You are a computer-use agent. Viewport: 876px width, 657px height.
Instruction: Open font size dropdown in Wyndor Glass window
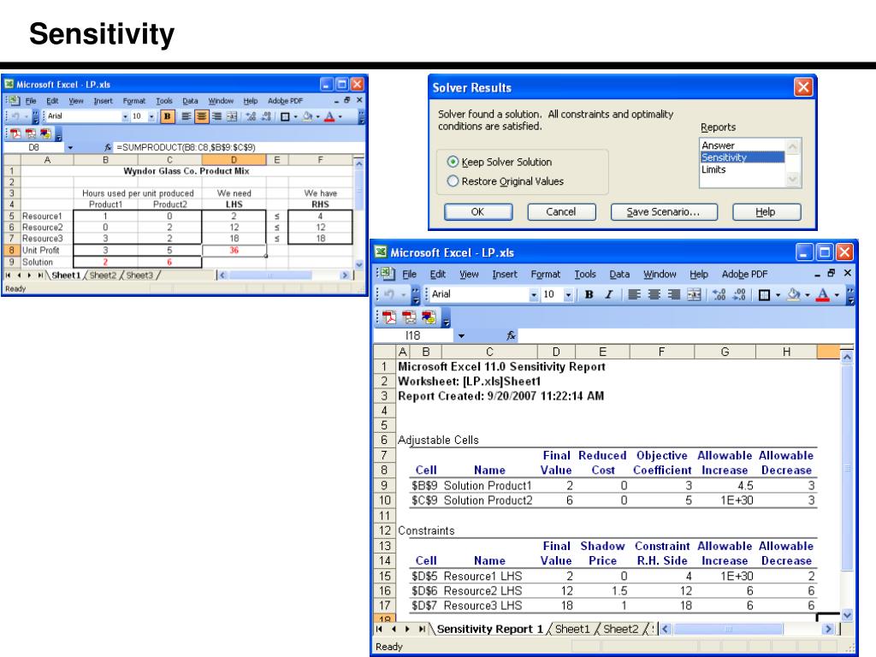(151, 116)
